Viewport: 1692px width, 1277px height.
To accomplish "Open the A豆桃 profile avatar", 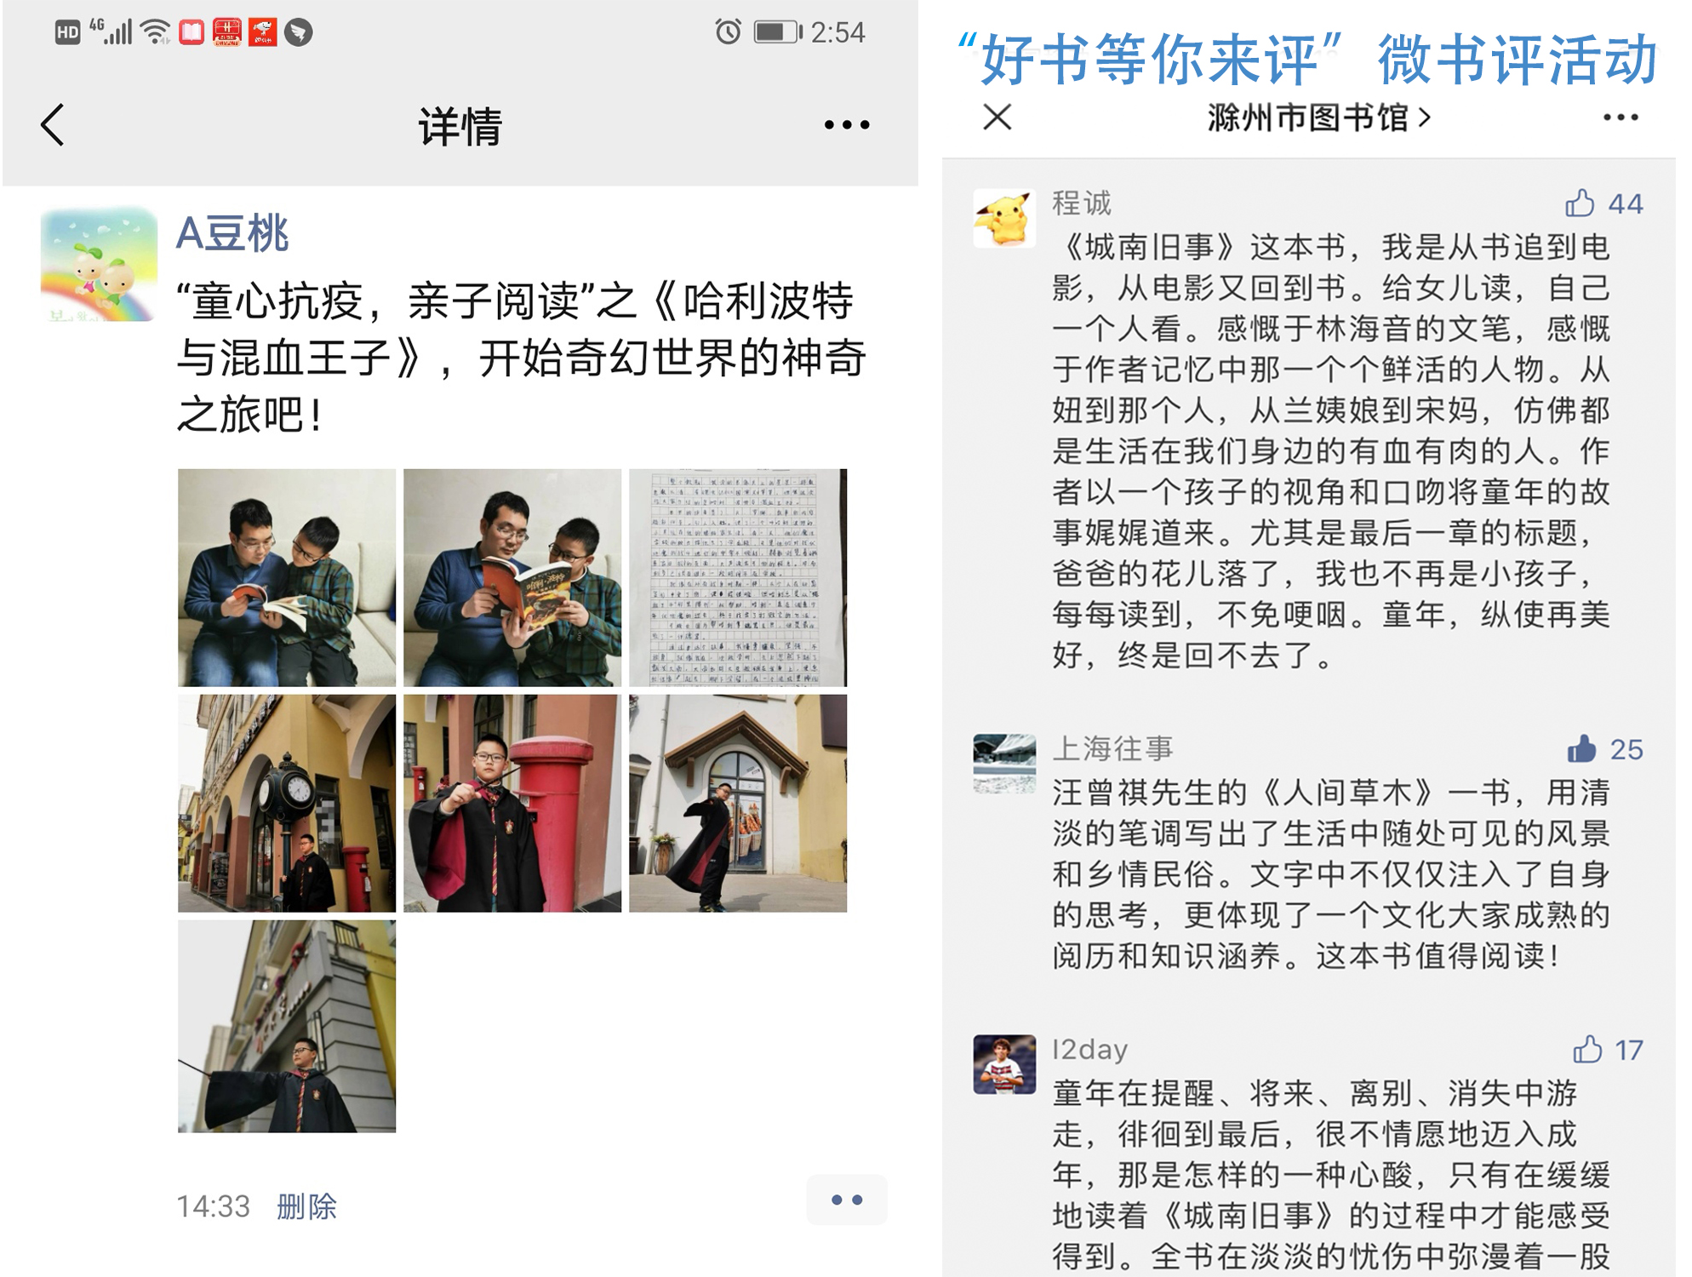I will coord(99,264).
